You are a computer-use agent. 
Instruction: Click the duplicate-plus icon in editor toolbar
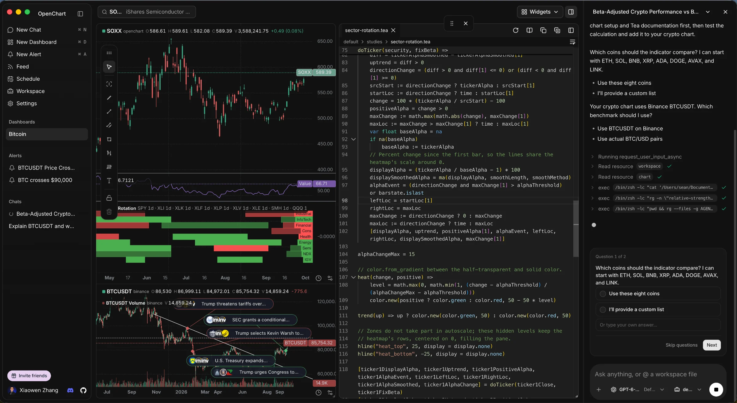coord(557,30)
